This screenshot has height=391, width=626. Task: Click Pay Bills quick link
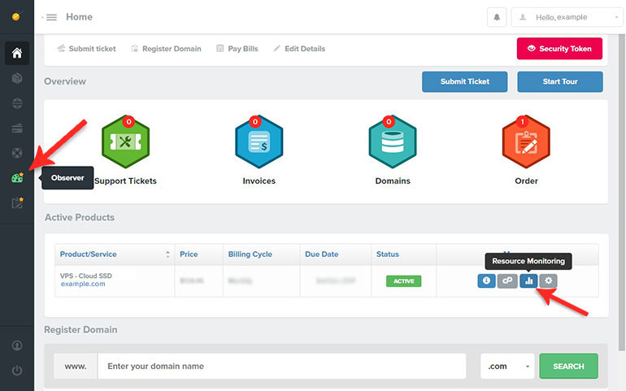pyautogui.click(x=237, y=49)
